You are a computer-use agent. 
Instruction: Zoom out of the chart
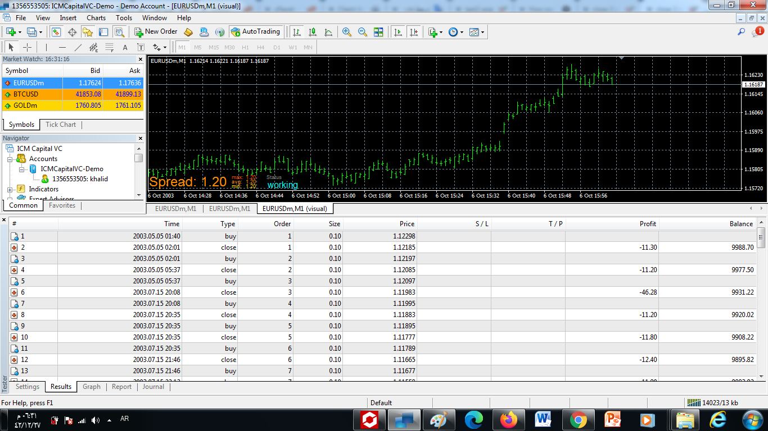[363, 32]
